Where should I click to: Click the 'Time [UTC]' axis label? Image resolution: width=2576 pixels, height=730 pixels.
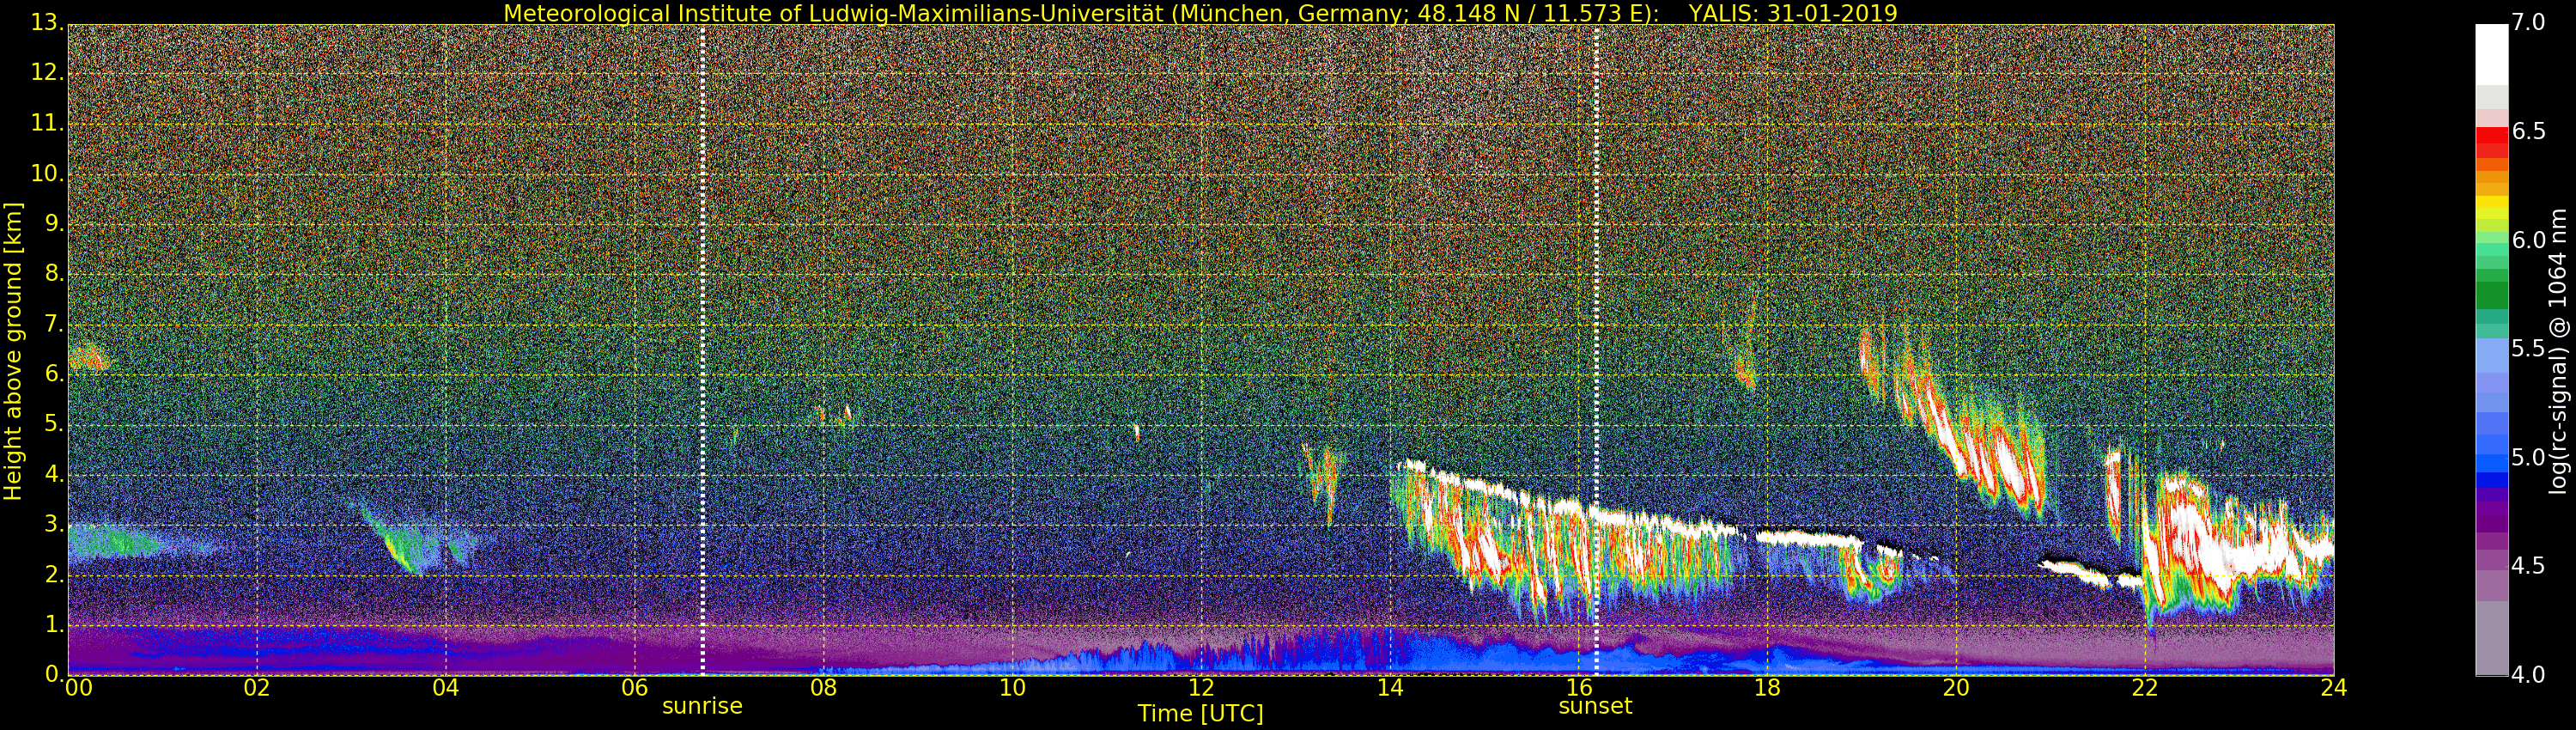(1200, 714)
